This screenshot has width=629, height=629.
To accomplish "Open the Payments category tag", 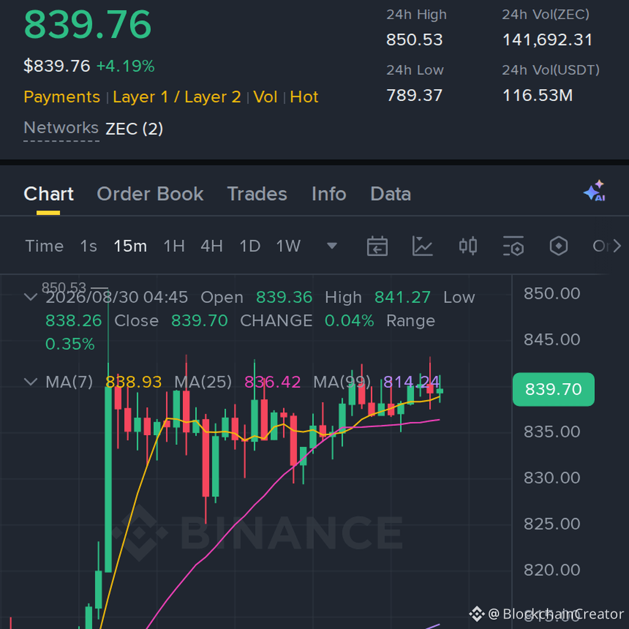I will point(62,97).
